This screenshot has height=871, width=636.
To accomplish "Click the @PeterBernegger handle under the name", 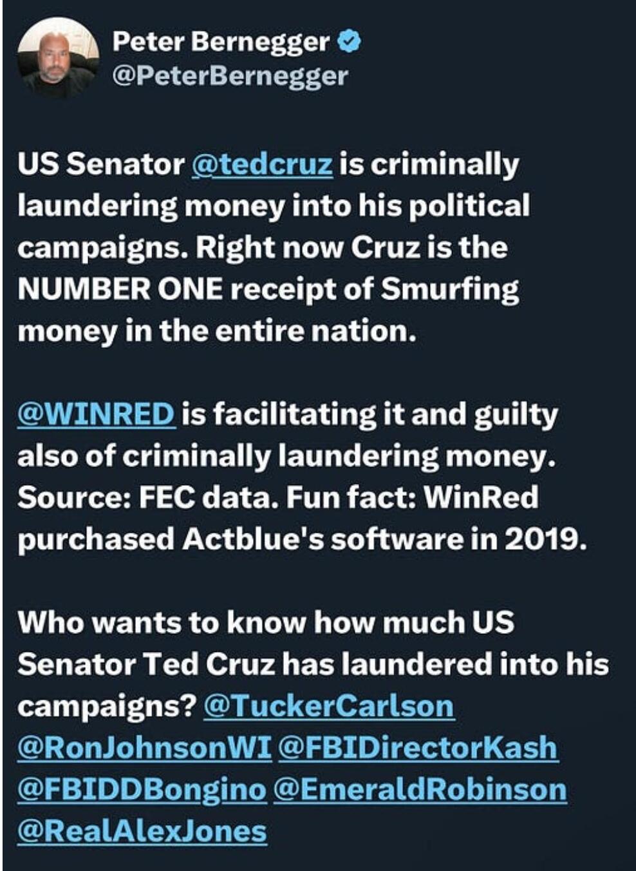I will pos(230,76).
